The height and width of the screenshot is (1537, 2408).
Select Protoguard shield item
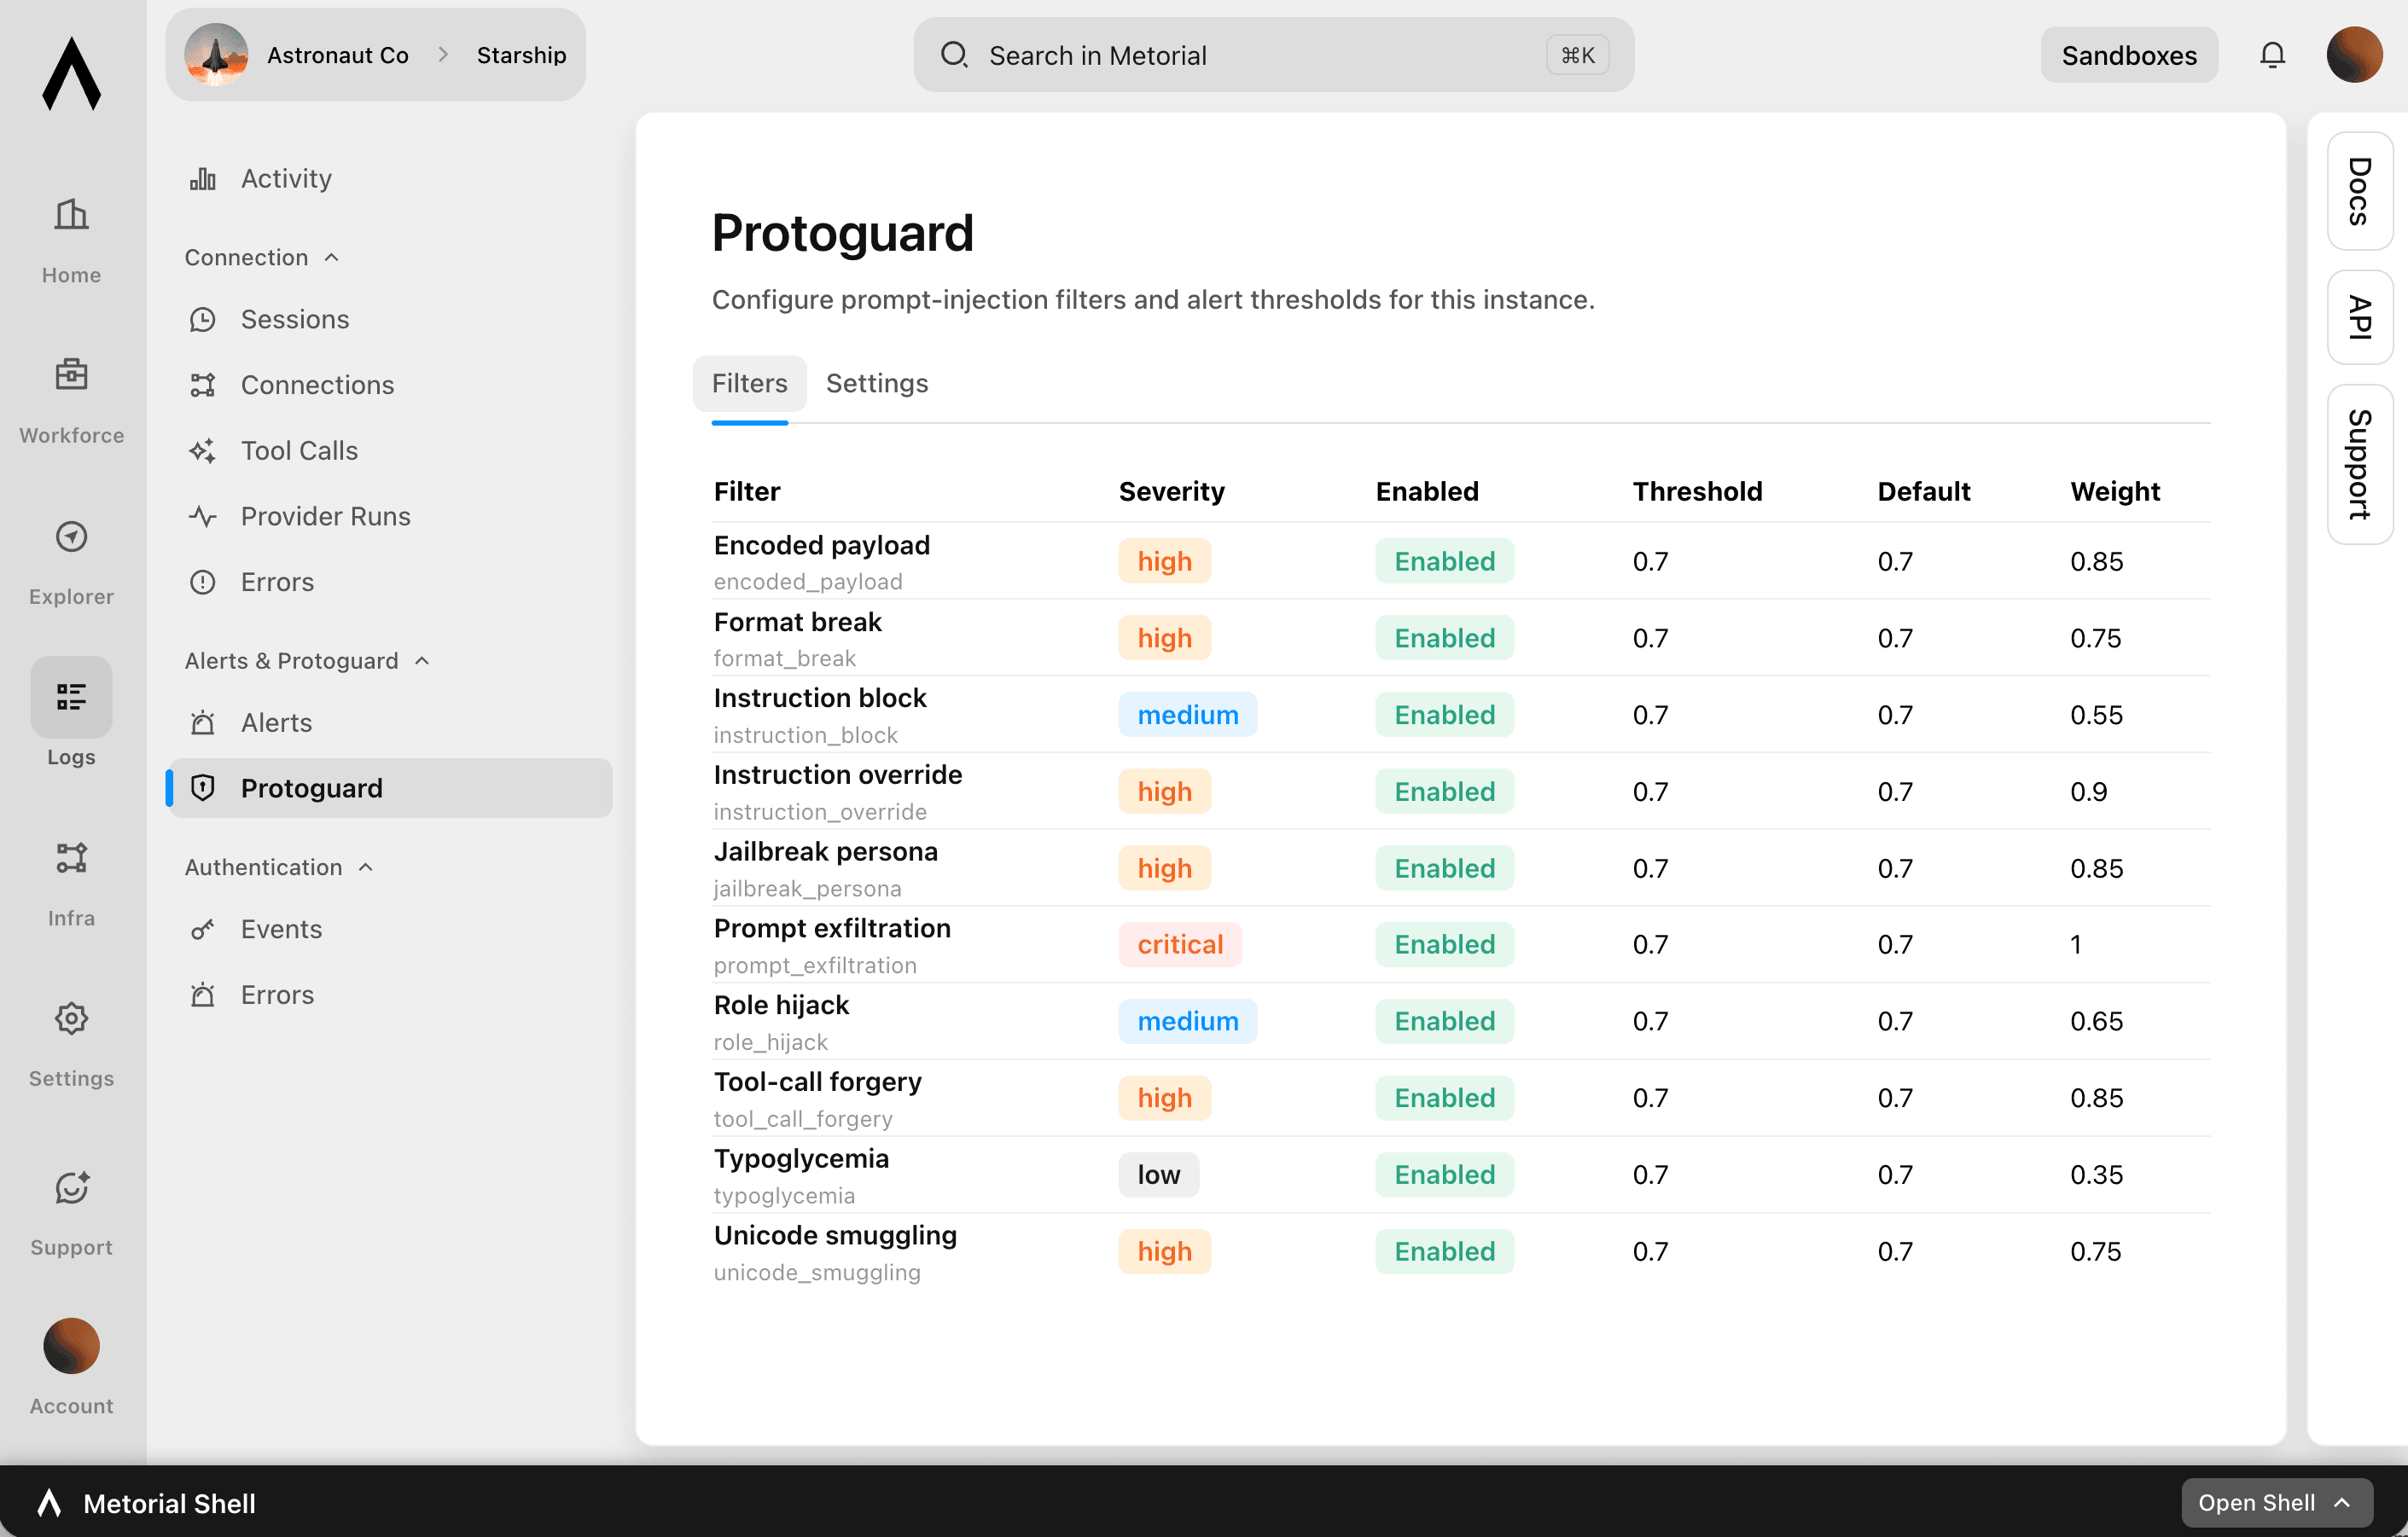(390, 788)
